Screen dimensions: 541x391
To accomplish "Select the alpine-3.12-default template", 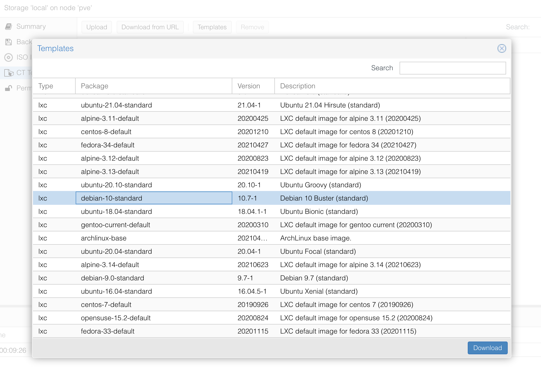I will coord(271,158).
